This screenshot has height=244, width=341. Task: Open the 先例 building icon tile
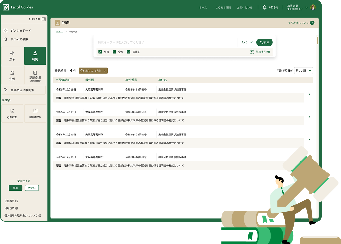(12, 75)
